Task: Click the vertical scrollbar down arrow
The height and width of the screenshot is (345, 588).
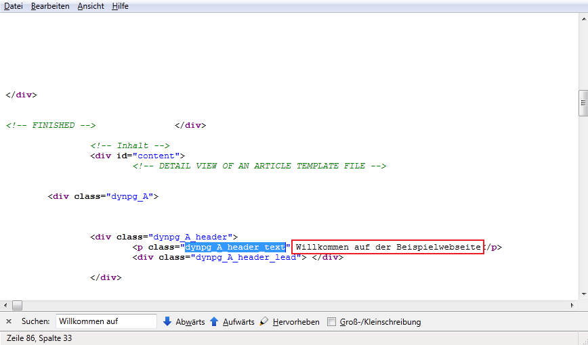Action: 583,294
